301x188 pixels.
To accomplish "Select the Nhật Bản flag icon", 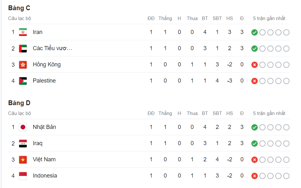I will coord(23,127).
